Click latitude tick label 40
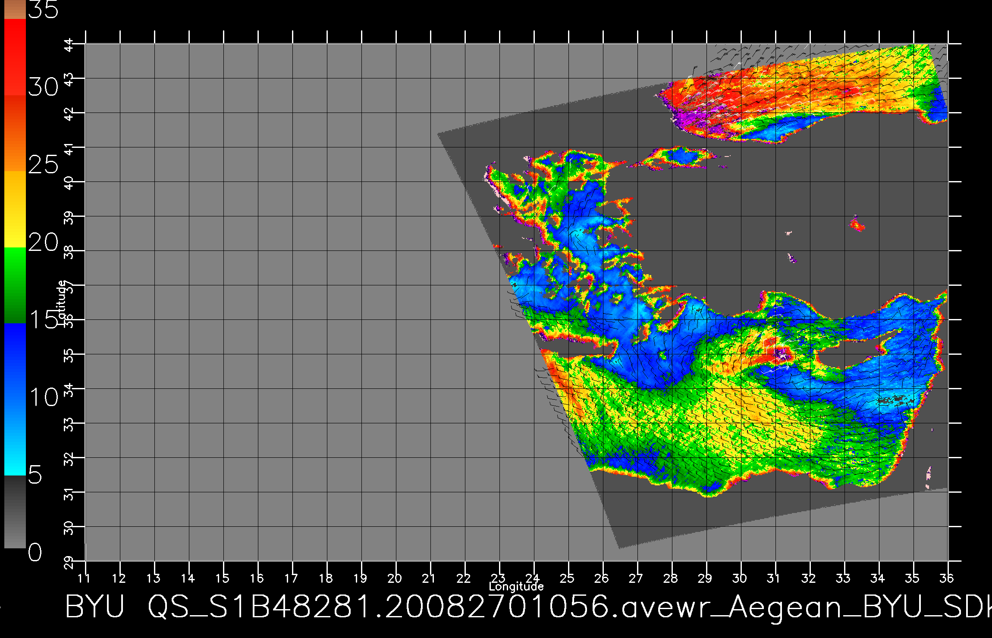Viewport: 992px width, 638px height. point(69,184)
